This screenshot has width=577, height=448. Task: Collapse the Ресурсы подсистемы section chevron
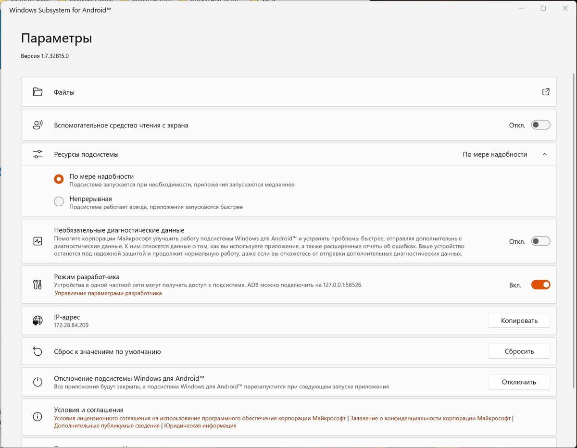545,154
